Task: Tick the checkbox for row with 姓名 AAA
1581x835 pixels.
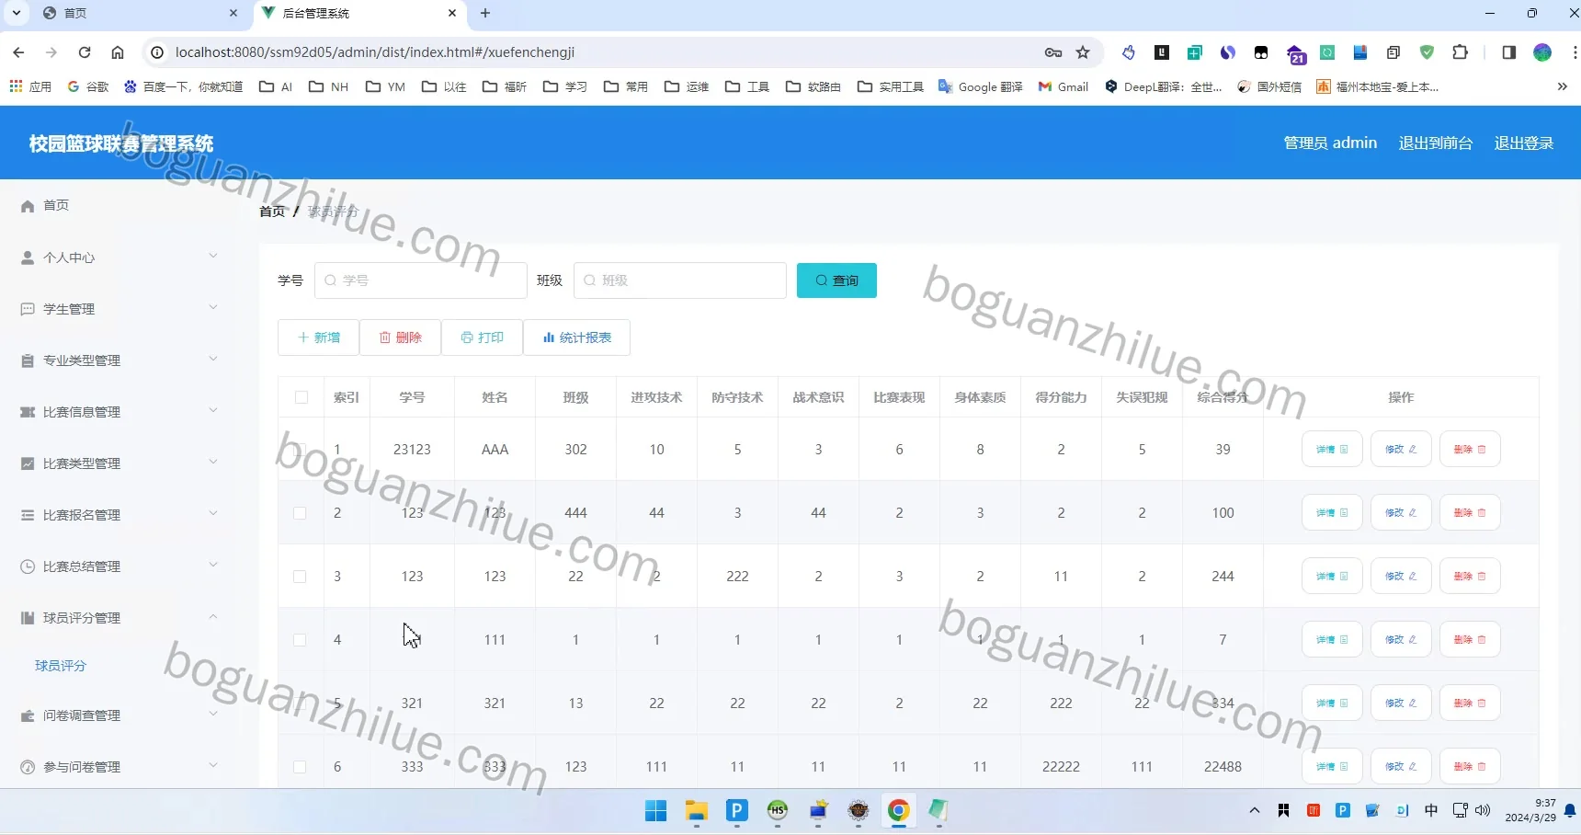Action: [300, 450]
